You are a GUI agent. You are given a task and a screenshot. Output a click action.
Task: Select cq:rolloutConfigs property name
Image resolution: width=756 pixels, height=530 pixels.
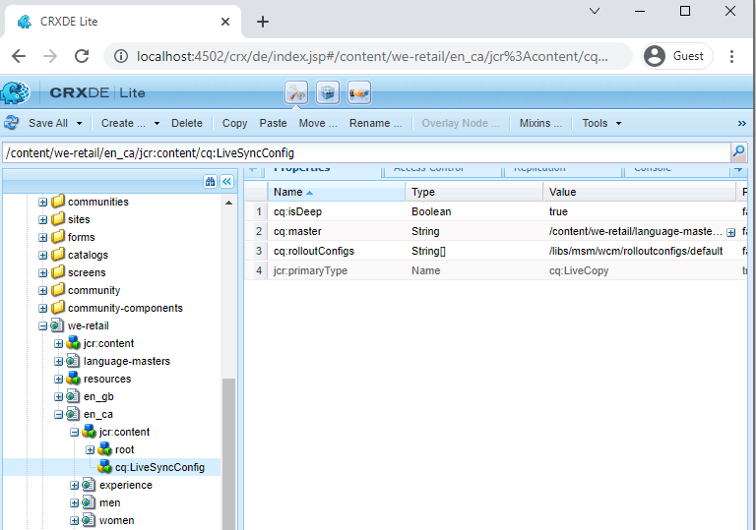click(313, 251)
